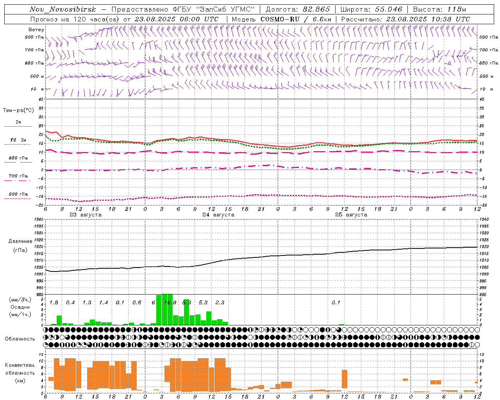Click the Широта: 55.046 value
This screenshot has height=400, width=500.
coord(371,9)
